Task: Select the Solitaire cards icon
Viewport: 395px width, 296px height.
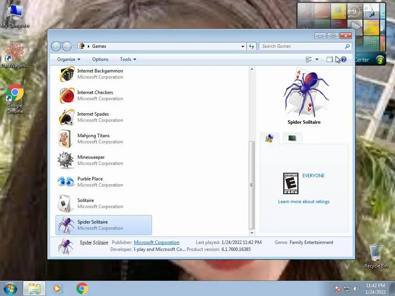Action: pyautogui.click(x=64, y=203)
